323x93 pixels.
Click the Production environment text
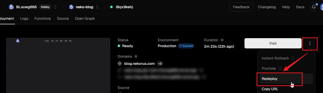[167, 46]
